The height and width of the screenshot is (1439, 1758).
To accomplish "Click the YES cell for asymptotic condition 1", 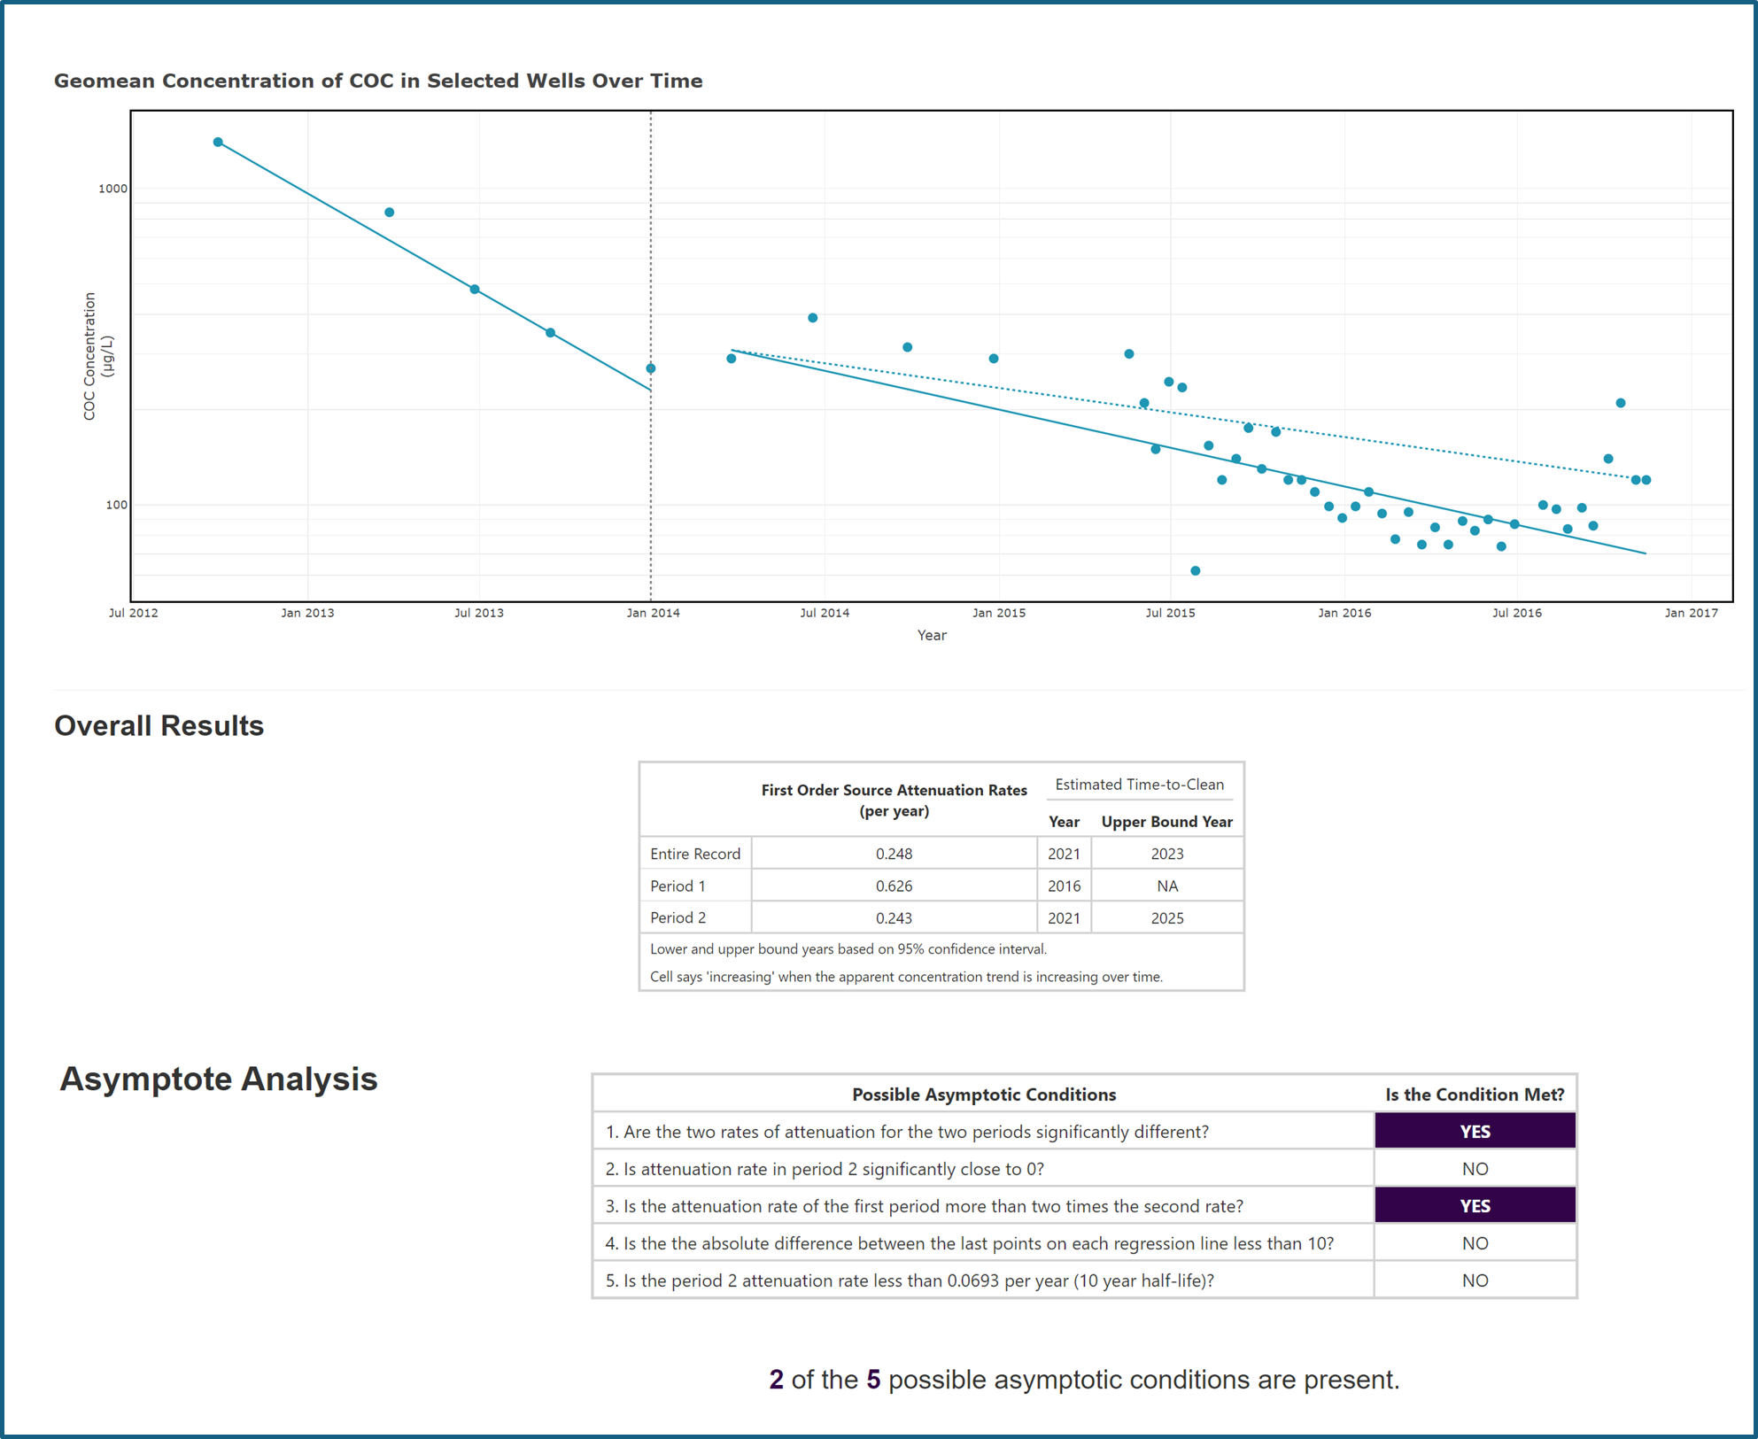I will point(1475,1132).
